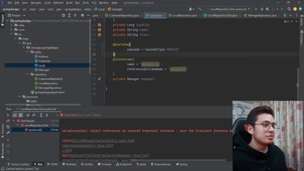304x171 pixels.
Task: Open the Refactor menu
Action: click(58, 3)
